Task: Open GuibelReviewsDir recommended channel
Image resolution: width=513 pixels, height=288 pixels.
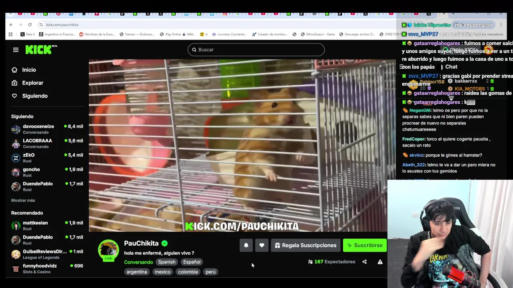Action: click(47, 254)
